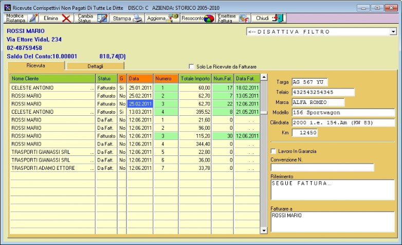
Task: Click the Stampa printer icon
Action: tap(137, 18)
